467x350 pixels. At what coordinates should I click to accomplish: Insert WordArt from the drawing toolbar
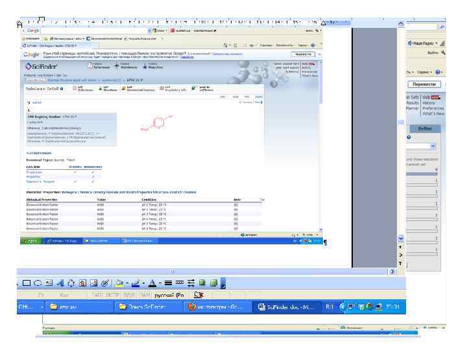click(x=60, y=283)
